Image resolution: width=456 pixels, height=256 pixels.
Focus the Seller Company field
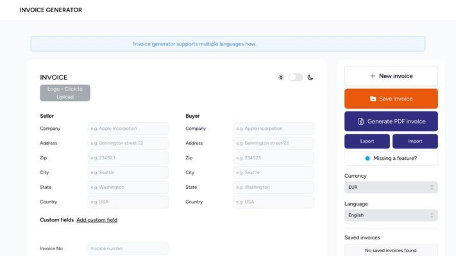(128, 129)
